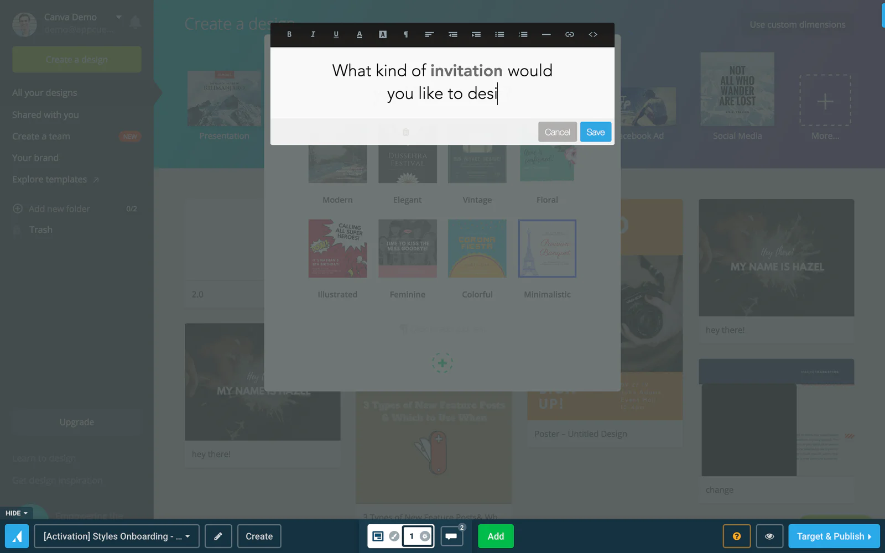
Task: Open the font color picker
Action: click(359, 34)
